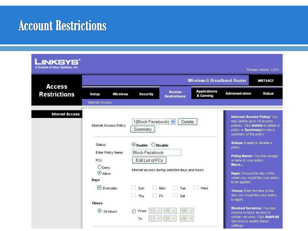Check the Wed day checkbox
Viewport: 308px width, 231px height.
(x=196, y=187)
